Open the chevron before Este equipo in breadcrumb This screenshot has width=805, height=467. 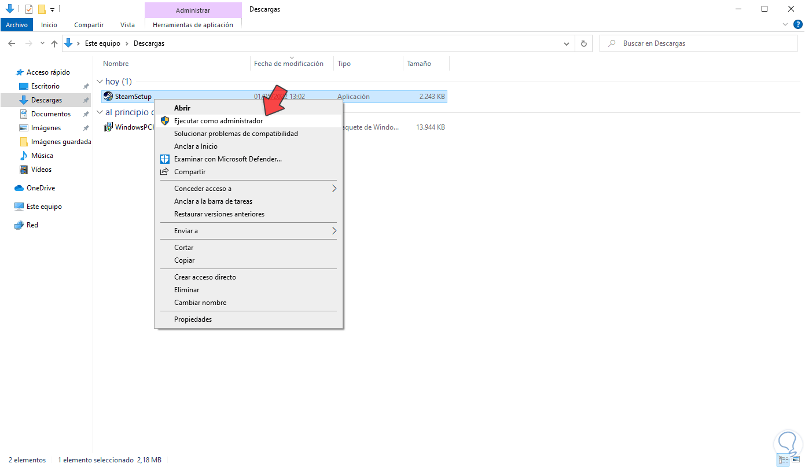coord(78,43)
